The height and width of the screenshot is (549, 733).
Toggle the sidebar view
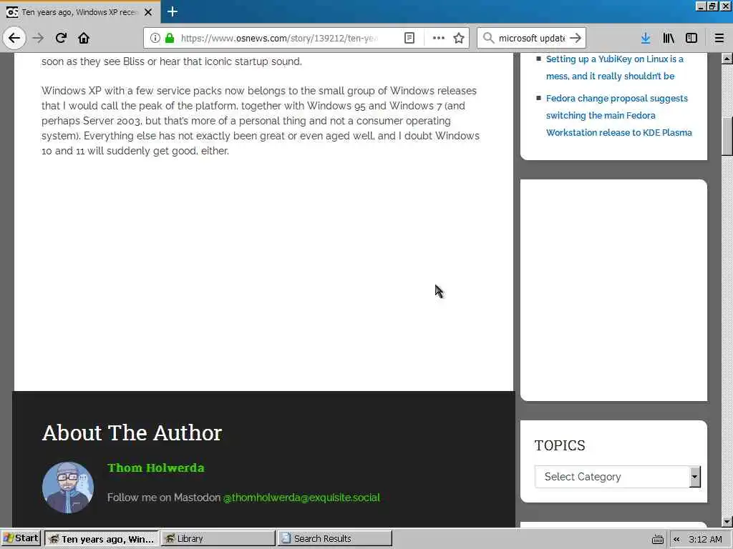tap(691, 38)
